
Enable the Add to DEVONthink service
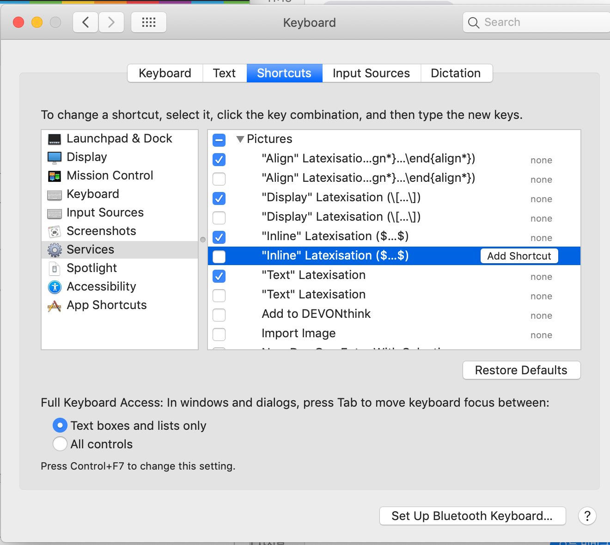pyautogui.click(x=219, y=315)
